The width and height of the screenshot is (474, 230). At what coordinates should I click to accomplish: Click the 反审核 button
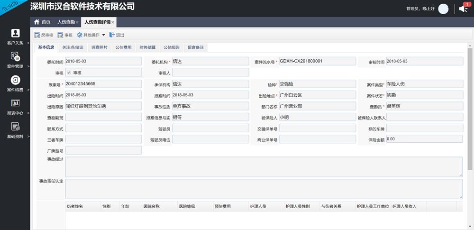click(x=44, y=35)
